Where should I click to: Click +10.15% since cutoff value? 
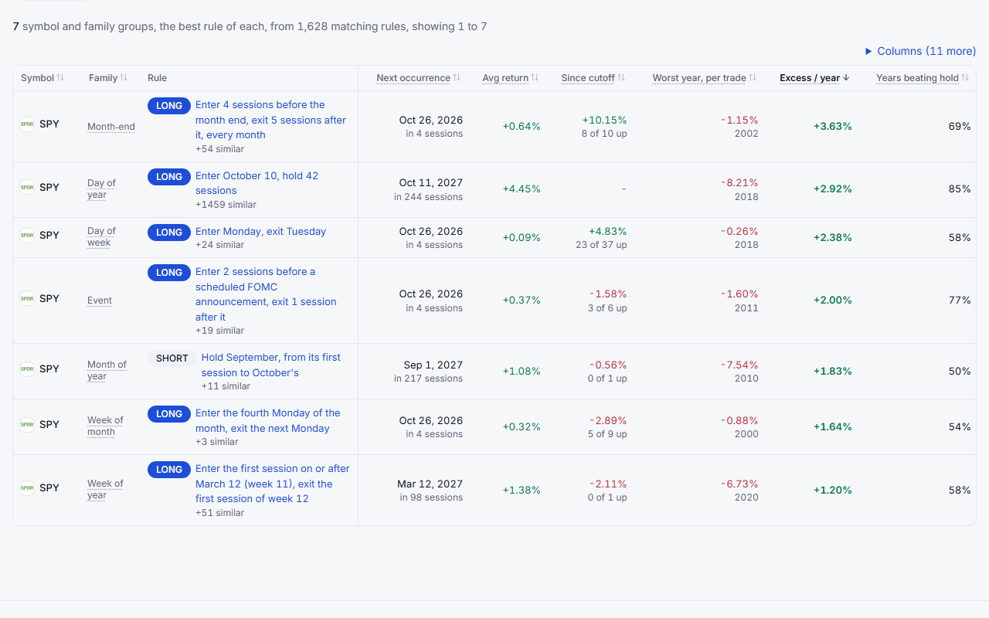[x=604, y=120]
